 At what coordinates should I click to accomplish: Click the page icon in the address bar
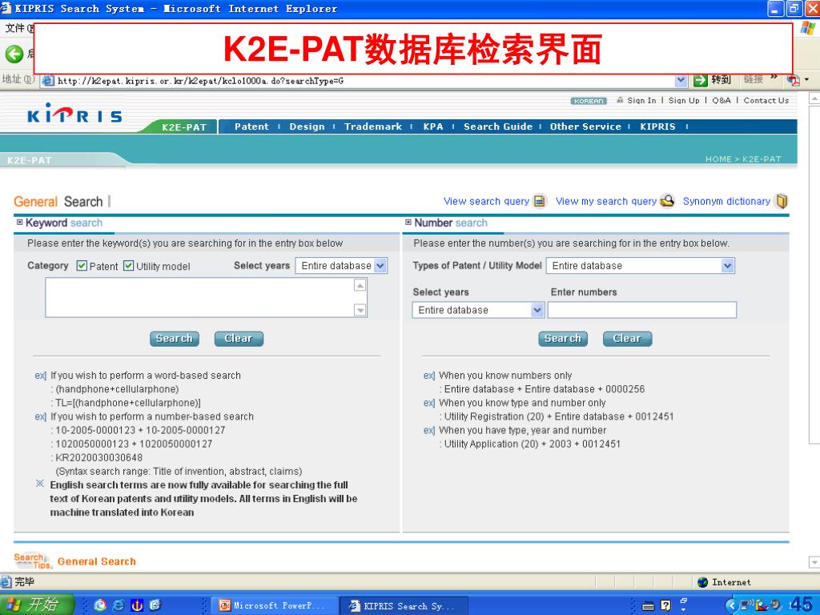(x=47, y=81)
